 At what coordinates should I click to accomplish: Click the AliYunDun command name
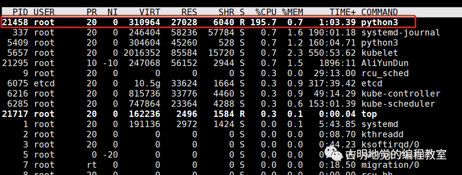[x=385, y=63]
